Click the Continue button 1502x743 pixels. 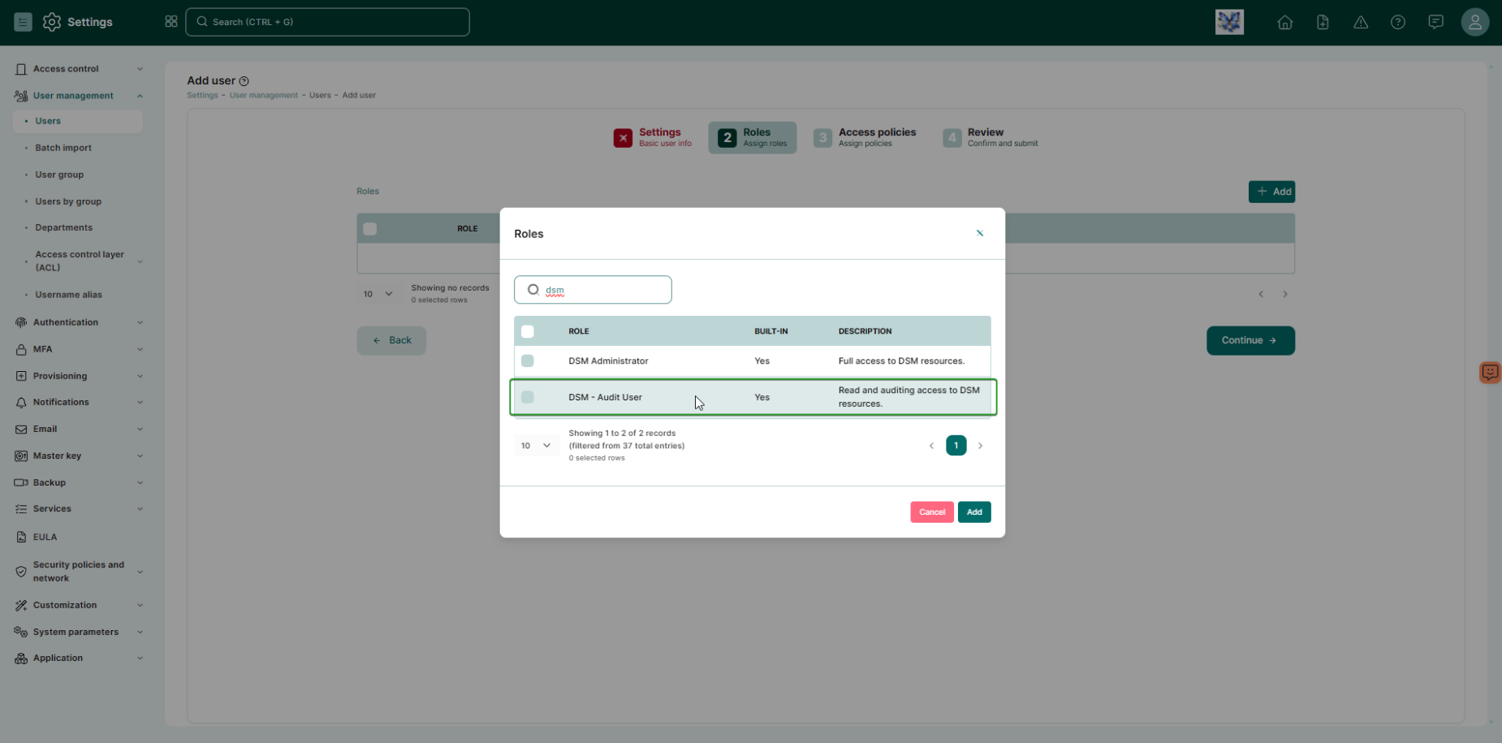pos(1250,340)
